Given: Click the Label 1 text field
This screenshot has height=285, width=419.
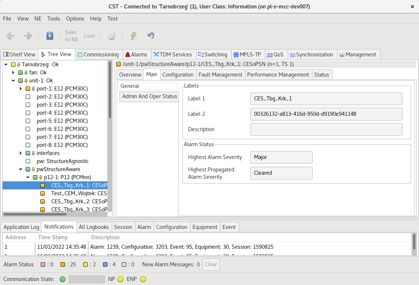Looking at the screenshot, I should [326, 99].
